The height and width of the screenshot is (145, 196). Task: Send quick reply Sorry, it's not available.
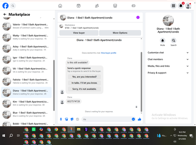coord(84,89)
